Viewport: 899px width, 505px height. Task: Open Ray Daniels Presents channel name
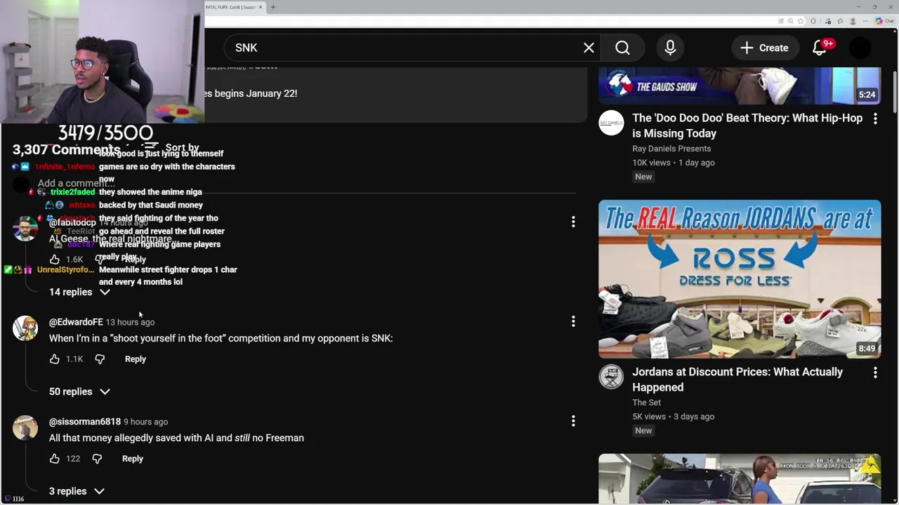click(671, 149)
